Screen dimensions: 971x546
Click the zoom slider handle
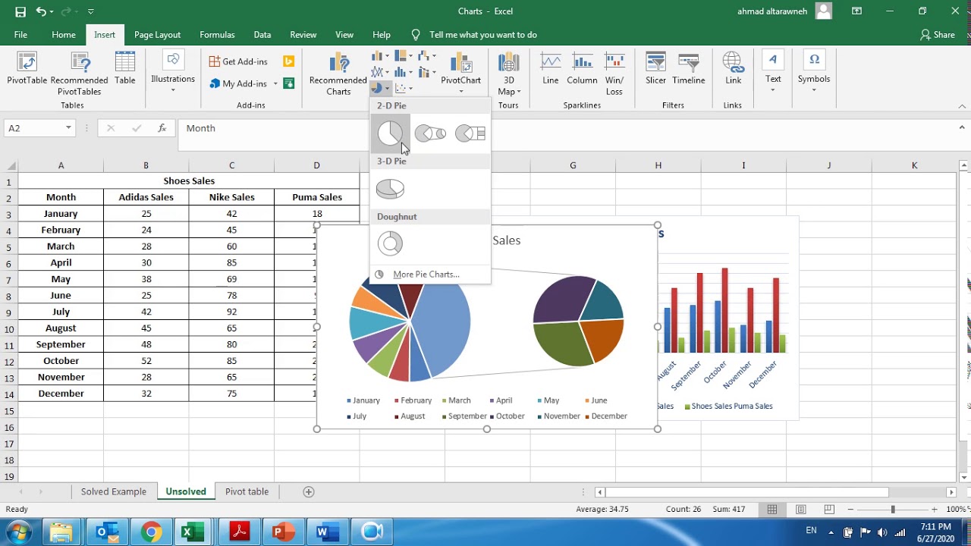[893, 510]
